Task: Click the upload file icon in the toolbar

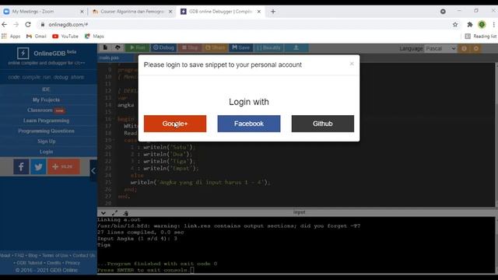Action: click(x=117, y=47)
